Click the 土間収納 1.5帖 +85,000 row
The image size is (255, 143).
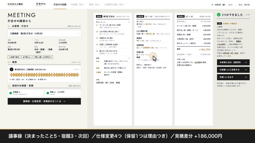[194, 39]
